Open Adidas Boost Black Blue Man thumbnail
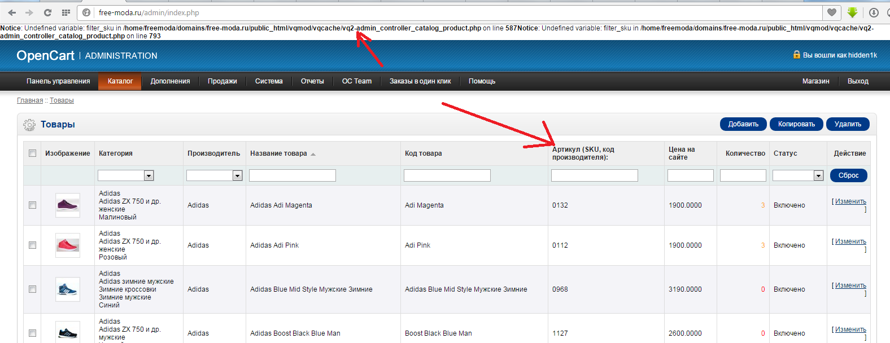 68,332
